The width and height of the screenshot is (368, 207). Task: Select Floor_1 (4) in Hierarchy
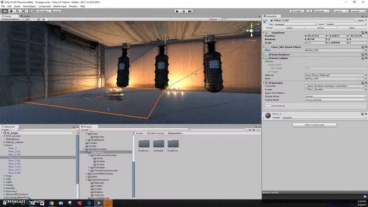[x=14, y=160]
